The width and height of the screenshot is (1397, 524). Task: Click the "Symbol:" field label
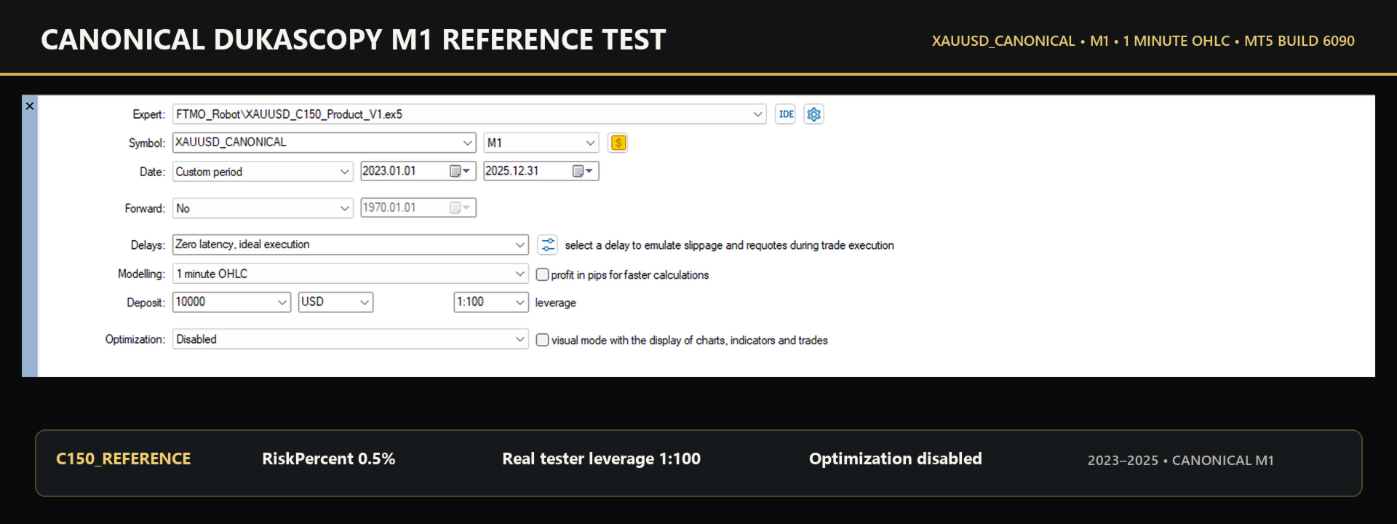[x=147, y=143]
